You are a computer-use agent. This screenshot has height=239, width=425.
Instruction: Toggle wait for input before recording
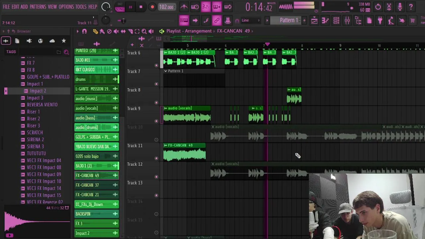tap(195, 7)
